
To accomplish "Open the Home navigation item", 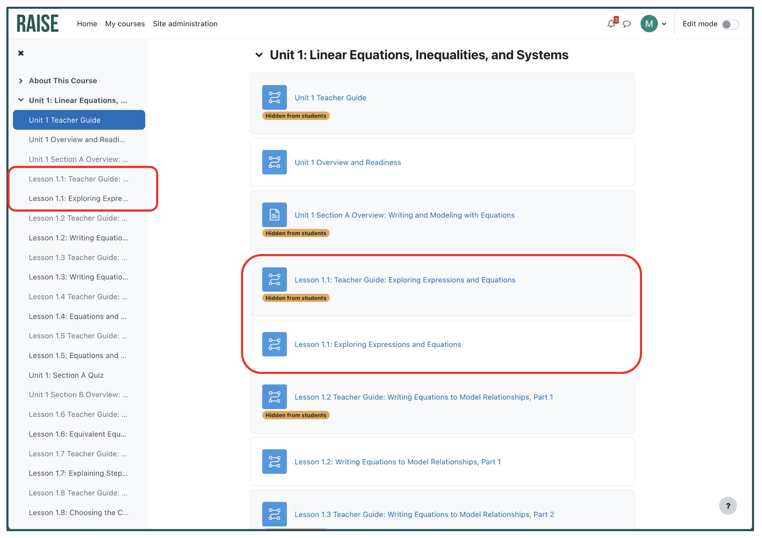I will pos(87,24).
